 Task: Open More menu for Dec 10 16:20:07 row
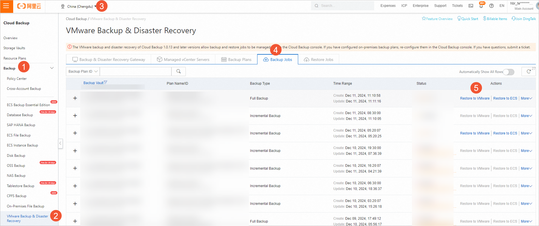[526, 168]
